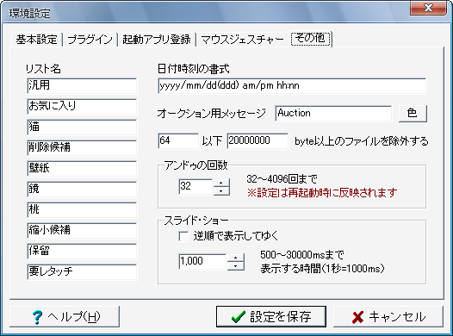Screen dimensions: 453x336
Task: Open the プラグイン tab
Action: 90,40
